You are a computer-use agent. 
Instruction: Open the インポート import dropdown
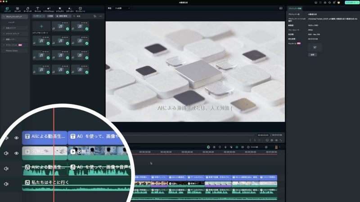point(39,16)
